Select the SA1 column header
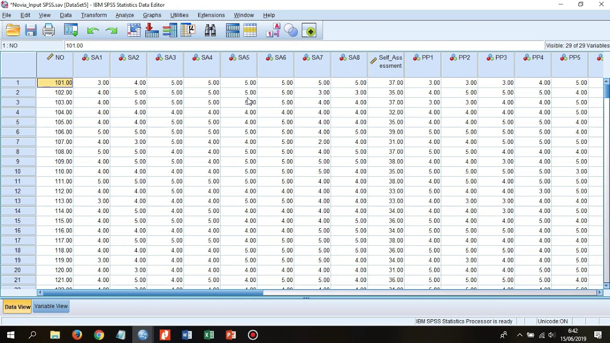 point(92,64)
